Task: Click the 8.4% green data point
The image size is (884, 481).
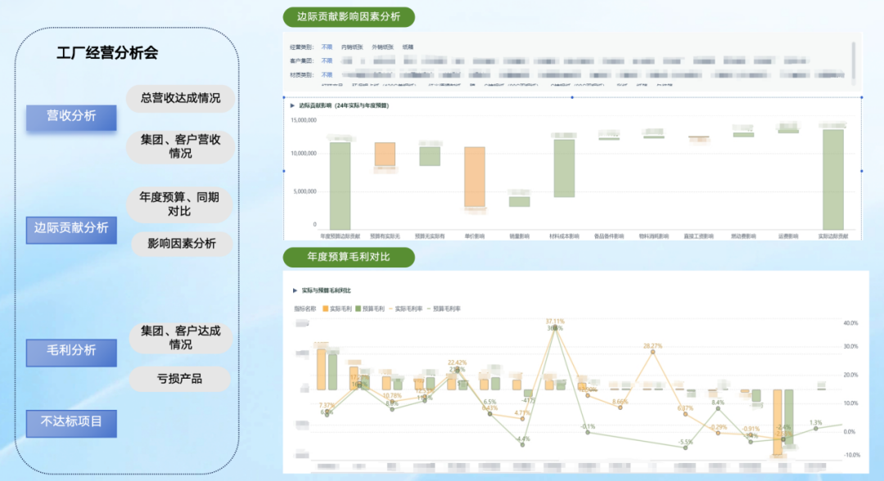Action: 718,408
